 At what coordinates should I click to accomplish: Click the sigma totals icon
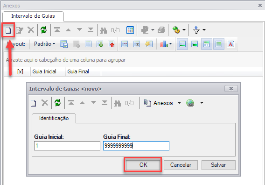(x=137, y=44)
